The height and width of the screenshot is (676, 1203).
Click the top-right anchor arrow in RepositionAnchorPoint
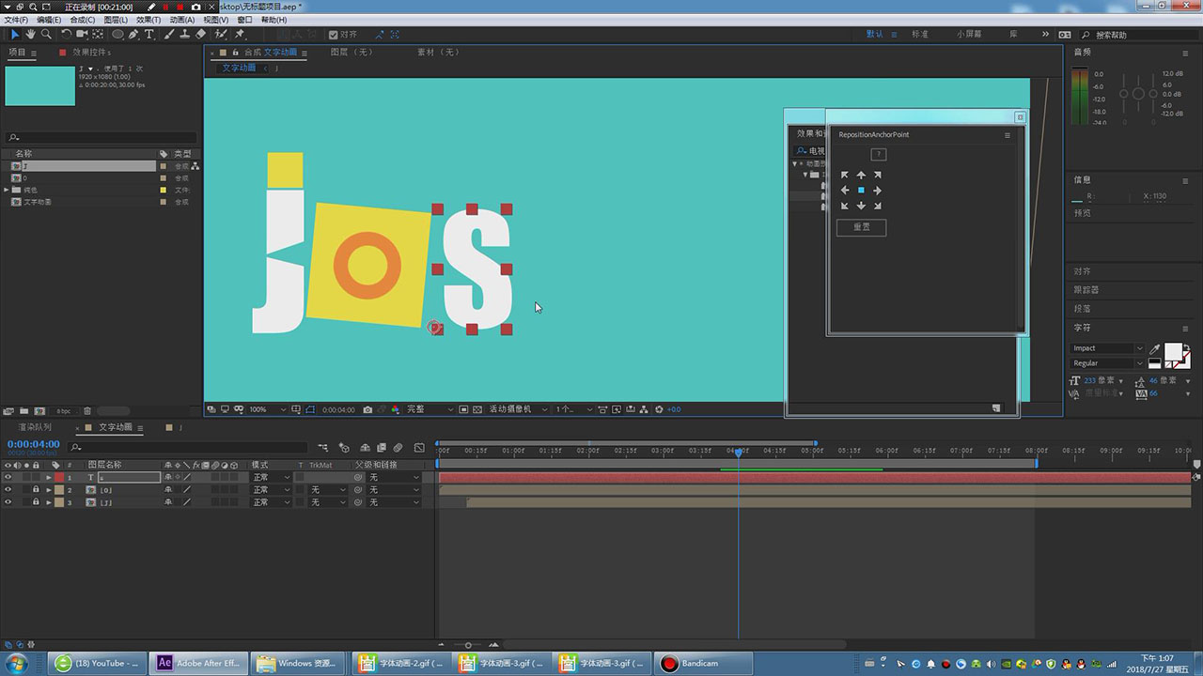(877, 175)
